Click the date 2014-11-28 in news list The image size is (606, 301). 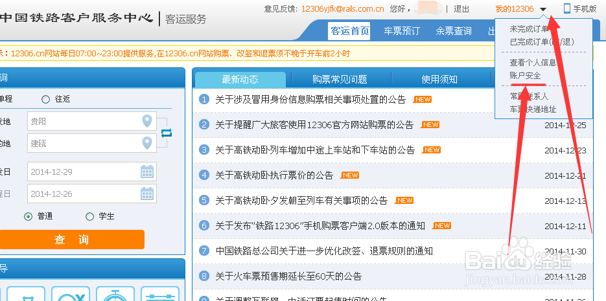tap(565, 276)
